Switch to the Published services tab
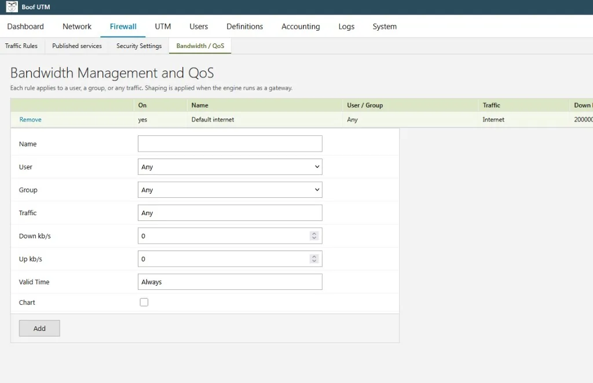This screenshot has width=593, height=383. [x=77, y=46]
